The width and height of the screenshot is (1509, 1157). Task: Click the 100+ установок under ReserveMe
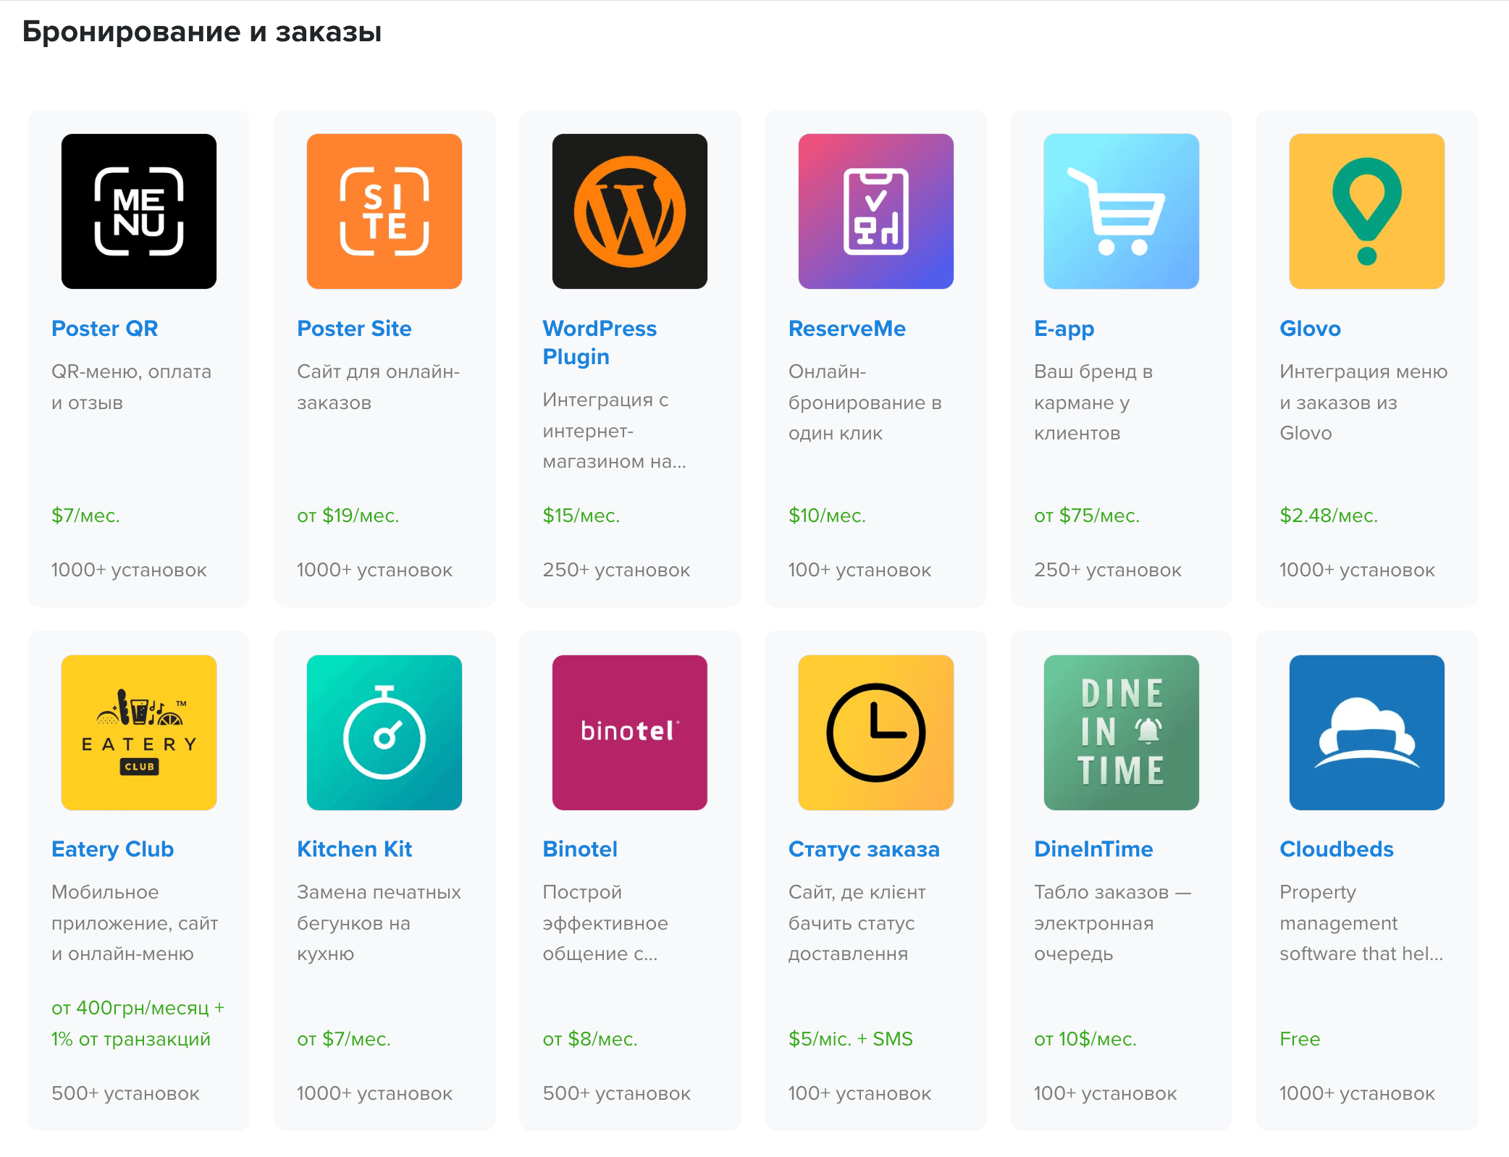[859, 571]
